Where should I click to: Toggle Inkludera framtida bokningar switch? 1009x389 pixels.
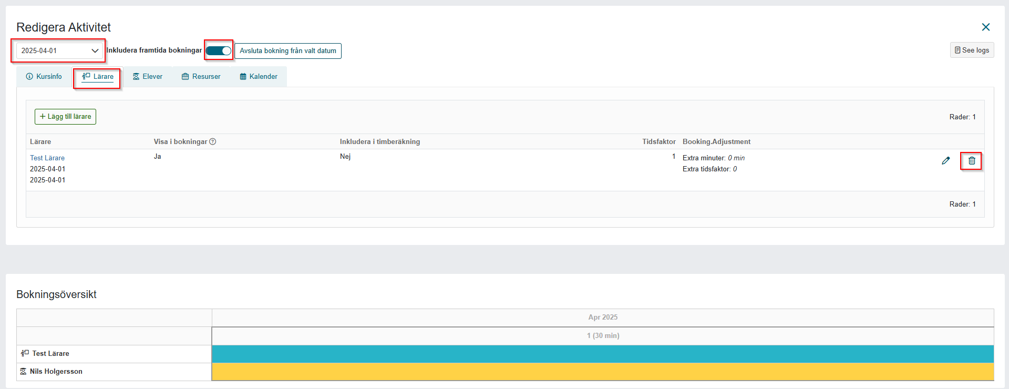point(218,50)
